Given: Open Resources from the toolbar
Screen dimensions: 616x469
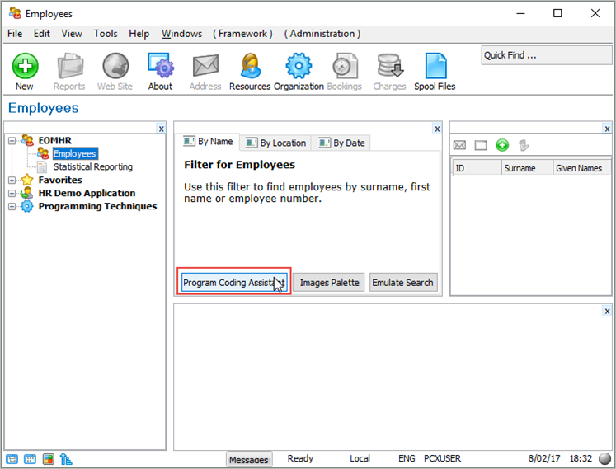Looking at the screenshot, I should (x=250, y=71).
